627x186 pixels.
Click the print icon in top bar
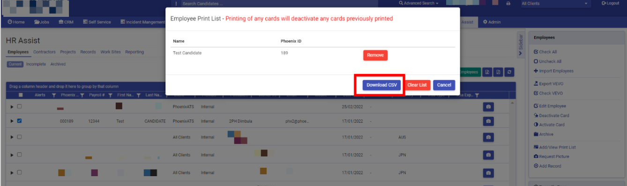[x=508, y=4]
